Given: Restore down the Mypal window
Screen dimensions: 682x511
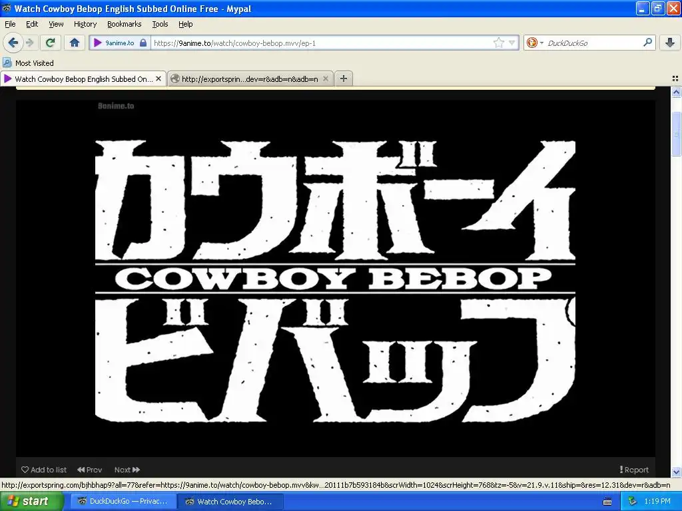Looking at the screenshot, I should pos(658,8).
